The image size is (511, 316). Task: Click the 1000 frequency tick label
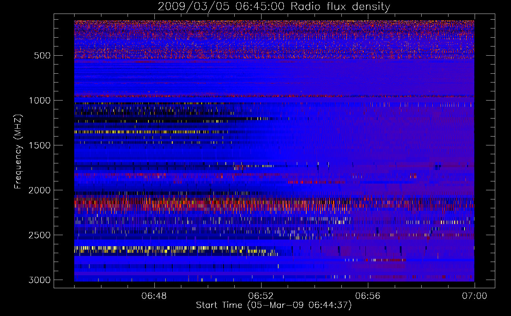point(40,100)
